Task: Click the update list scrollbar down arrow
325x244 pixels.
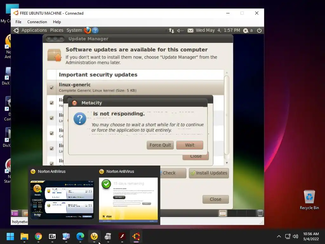Action: point(227,163)
